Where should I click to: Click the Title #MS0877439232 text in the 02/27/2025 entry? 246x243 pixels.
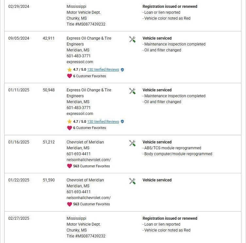(x=86, y=236)
